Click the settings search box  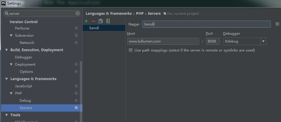pyautogui.click(x=42, y=13)
